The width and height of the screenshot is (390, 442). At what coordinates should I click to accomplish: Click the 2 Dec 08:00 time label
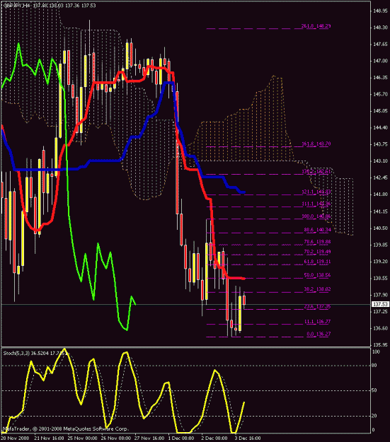[214, 438]
